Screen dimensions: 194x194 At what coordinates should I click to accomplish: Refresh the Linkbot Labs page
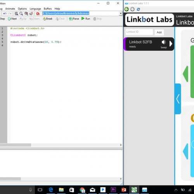(x=139, y=9)
